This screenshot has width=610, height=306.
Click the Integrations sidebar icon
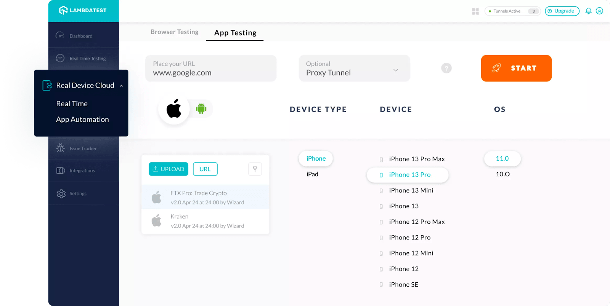[61, 171]
